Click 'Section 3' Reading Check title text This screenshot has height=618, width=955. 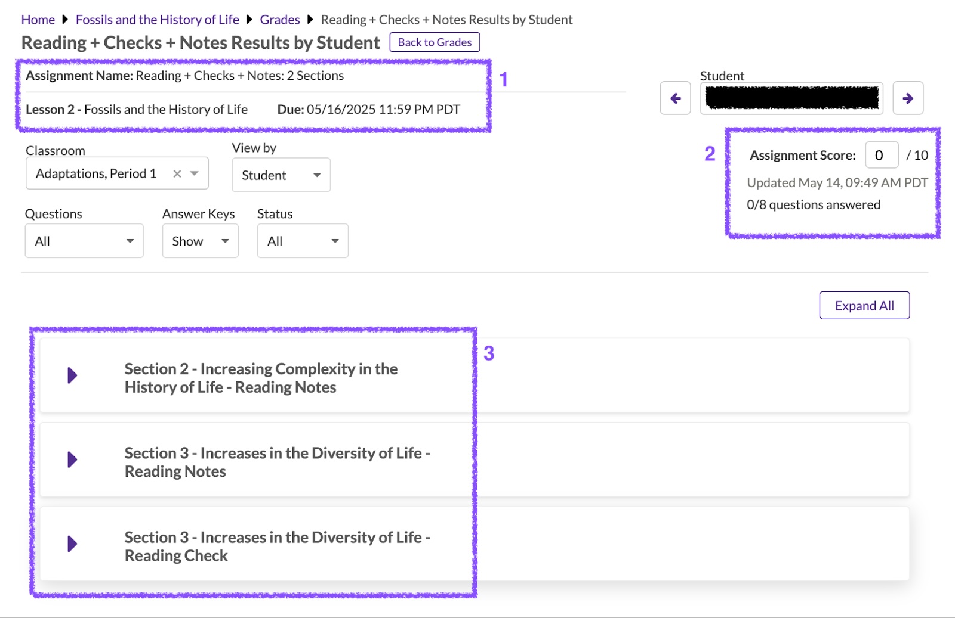[278, 546]
